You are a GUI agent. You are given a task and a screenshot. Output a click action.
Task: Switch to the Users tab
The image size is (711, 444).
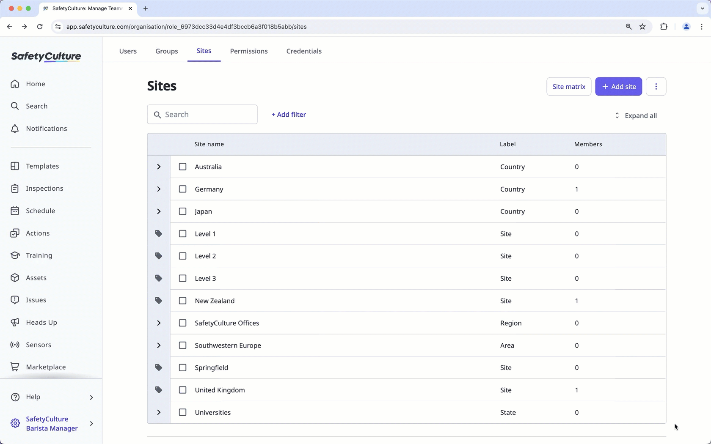(128, 51)
